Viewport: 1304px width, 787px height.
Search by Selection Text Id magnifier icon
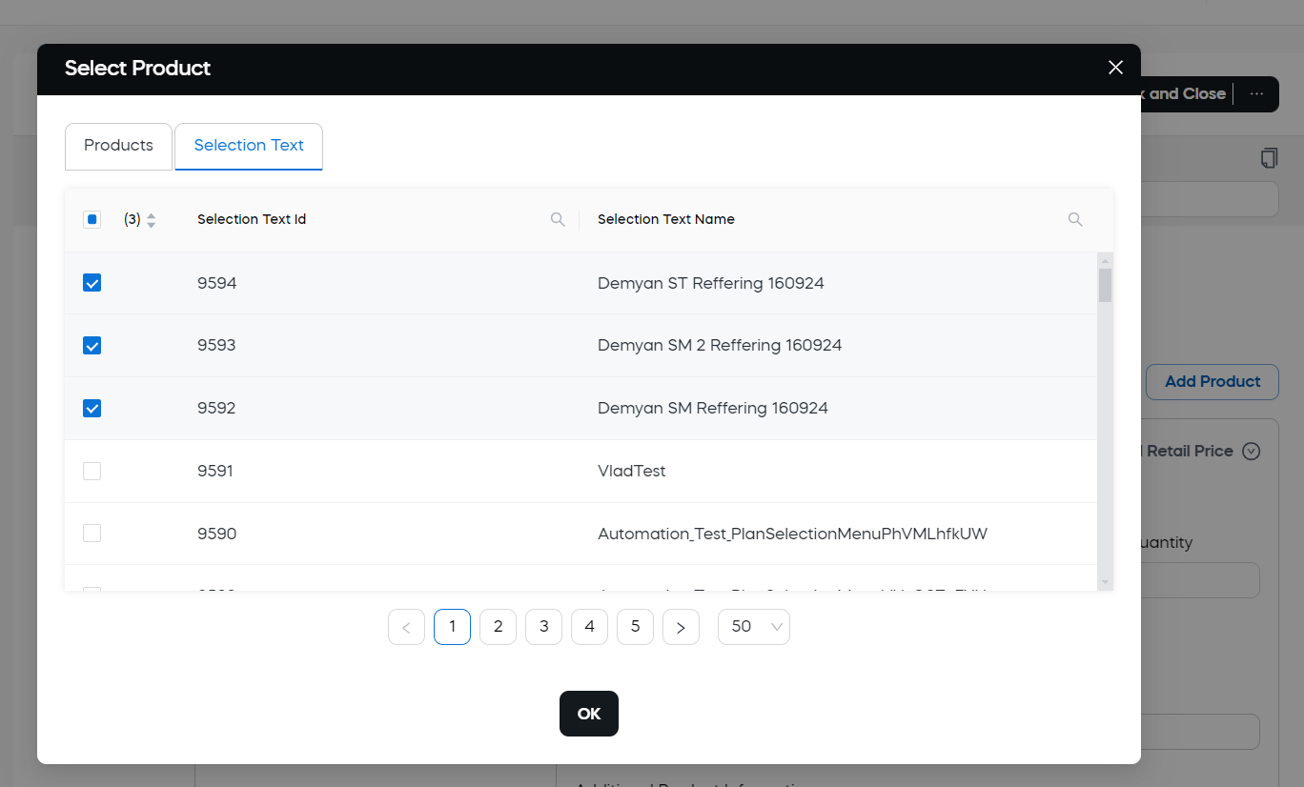559,220
